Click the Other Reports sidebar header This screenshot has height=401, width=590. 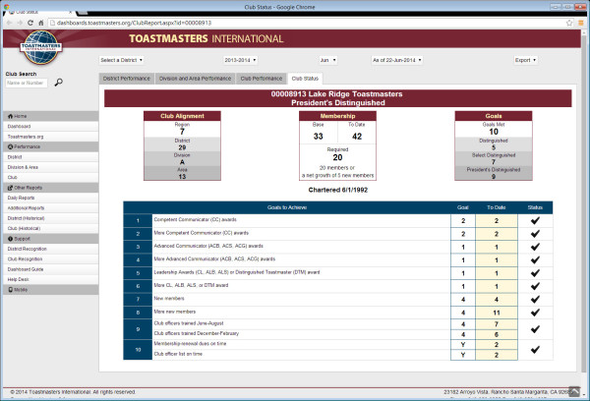pos(51,188)
